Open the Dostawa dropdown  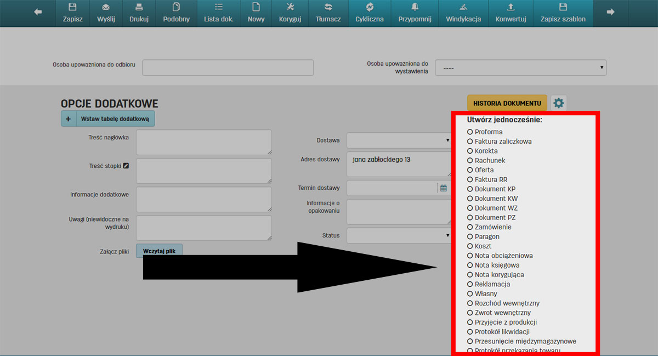coord(399,140)
